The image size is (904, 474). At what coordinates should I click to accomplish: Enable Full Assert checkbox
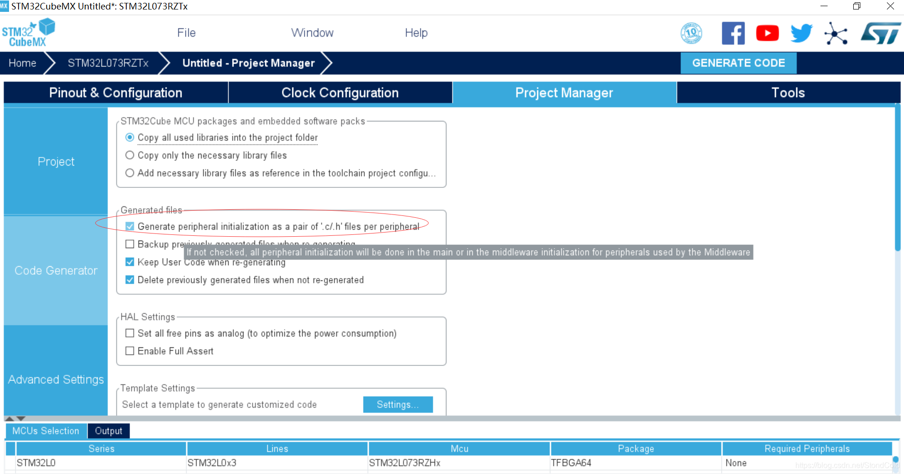(130, 351)
